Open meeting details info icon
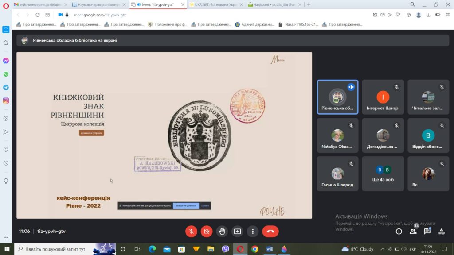 399,231
